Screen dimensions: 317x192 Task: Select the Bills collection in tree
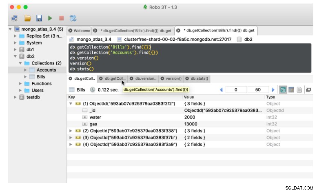click(x=41, y=77)
